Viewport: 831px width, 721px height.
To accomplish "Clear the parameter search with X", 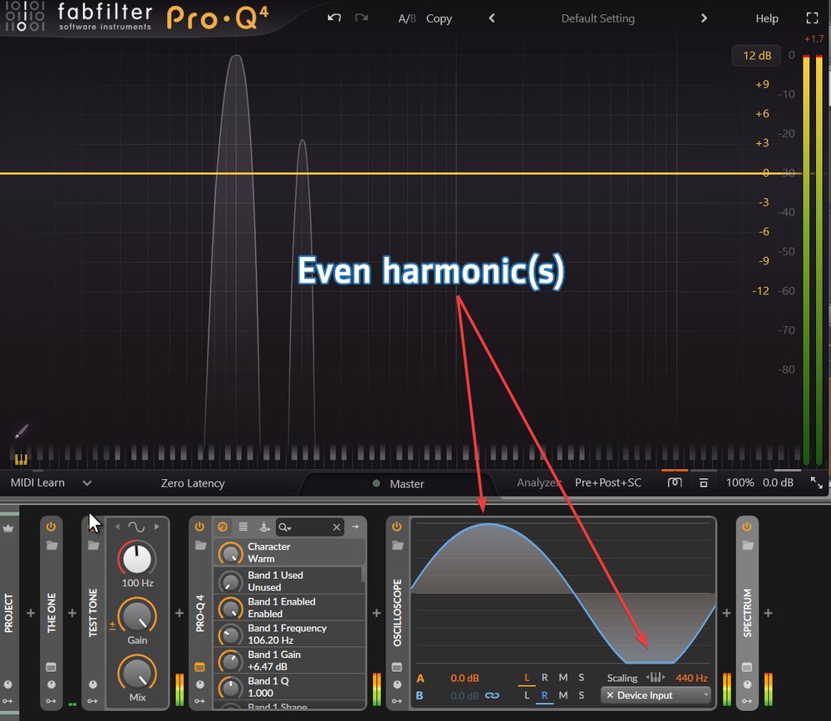I will [337, 527].
